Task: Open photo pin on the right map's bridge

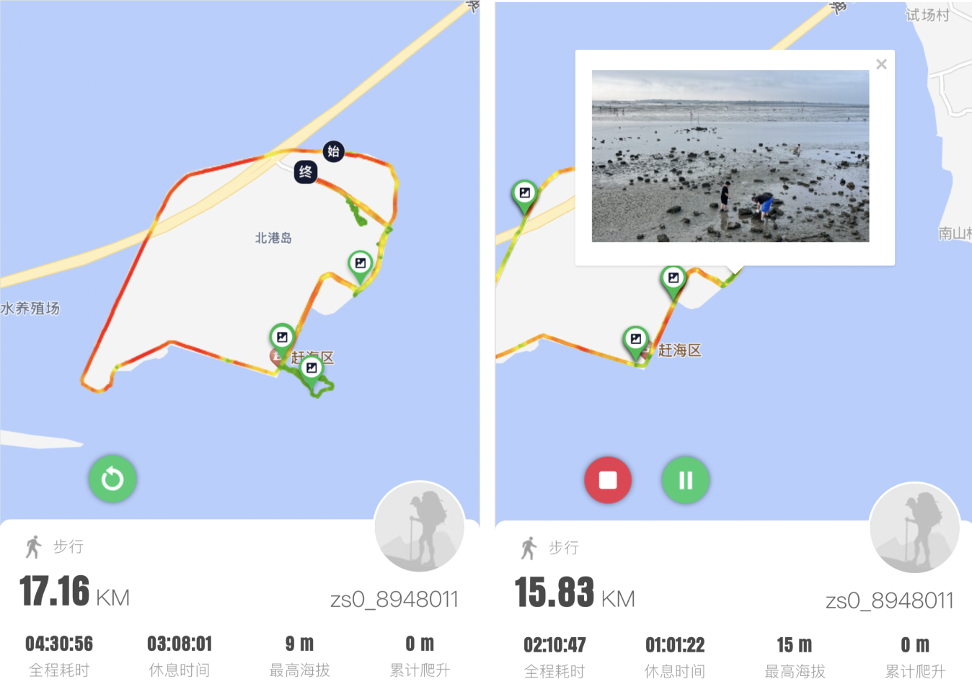Action: coord(525,196)
